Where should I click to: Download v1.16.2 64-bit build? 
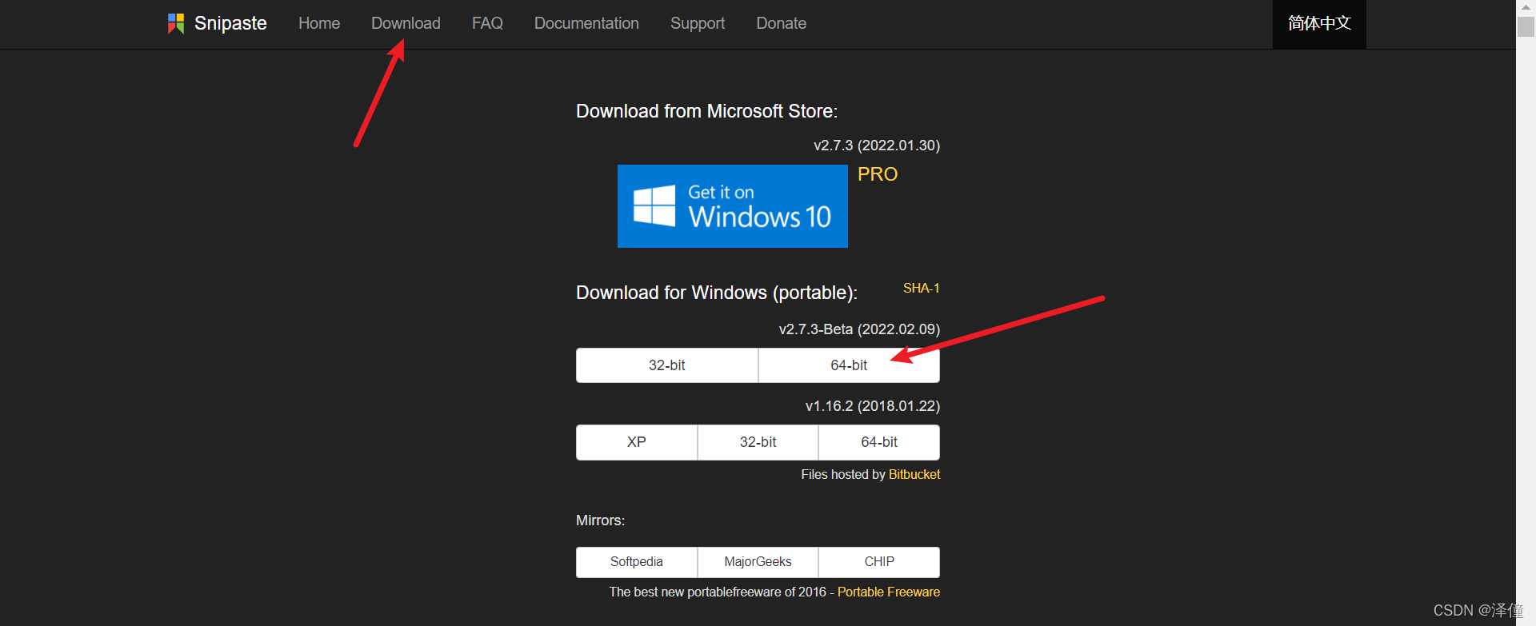879,442
